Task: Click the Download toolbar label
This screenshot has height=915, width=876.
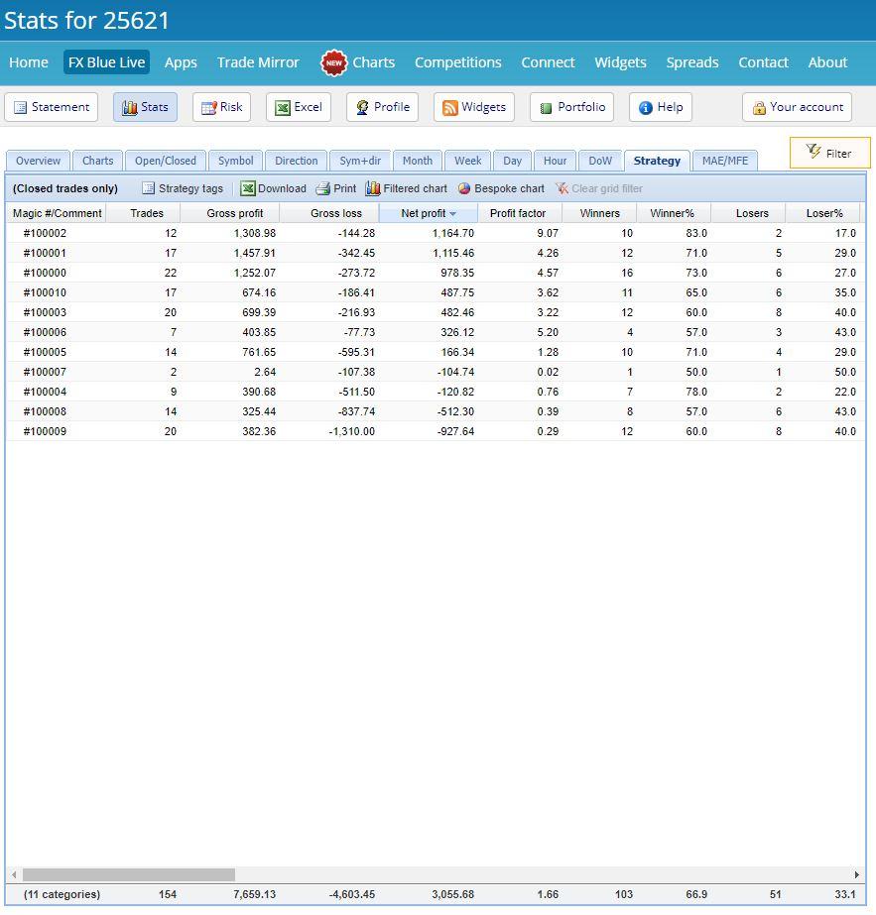Action: pos(282,188)
